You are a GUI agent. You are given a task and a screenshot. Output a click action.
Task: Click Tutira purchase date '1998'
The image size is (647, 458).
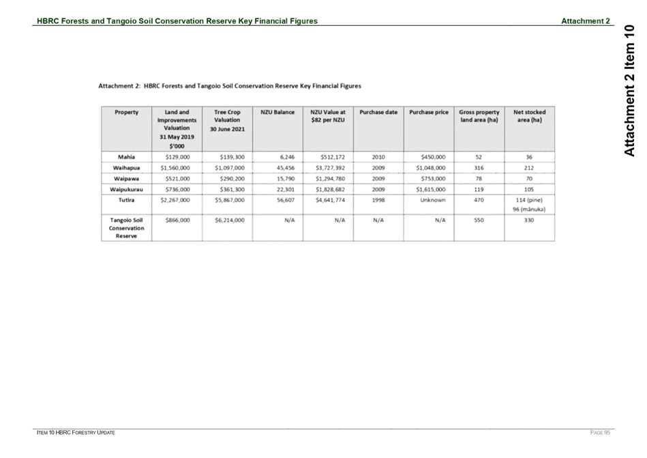click(x=378, y=200)
